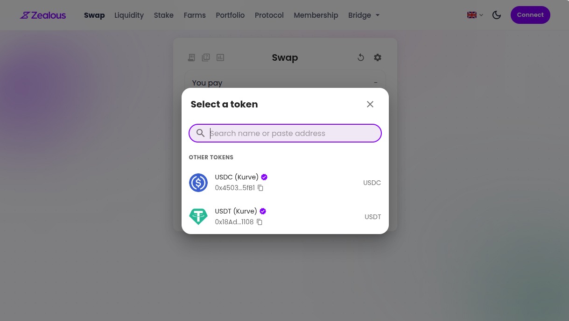Open the Membership page
The width and height of the screenshot is (569, 321).
click(316, 15)
